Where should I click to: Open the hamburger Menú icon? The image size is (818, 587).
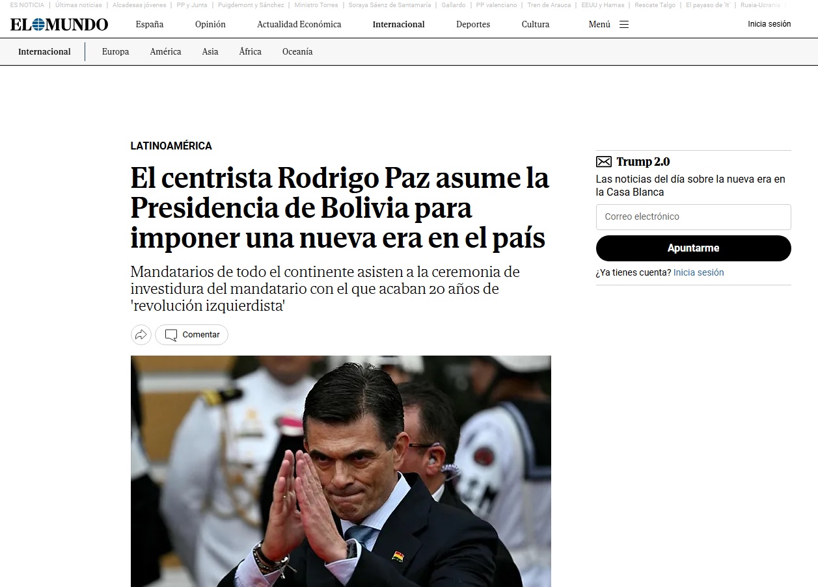tap(624, 25)
